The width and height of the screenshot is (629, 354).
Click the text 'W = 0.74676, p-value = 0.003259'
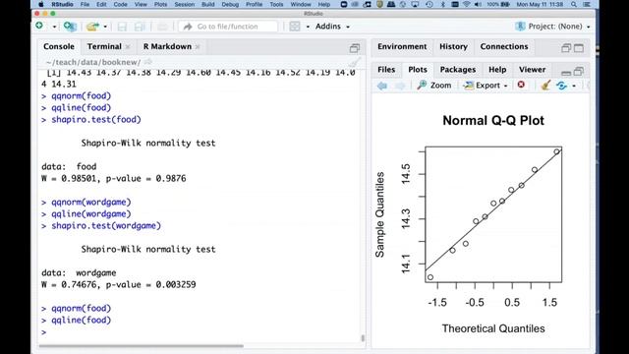pos(119,284)
